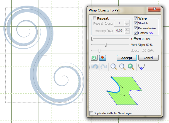Click the Spacing (in.) input field
The width and height of the screenshot is (169, 123).
click(x=119, y=31)
